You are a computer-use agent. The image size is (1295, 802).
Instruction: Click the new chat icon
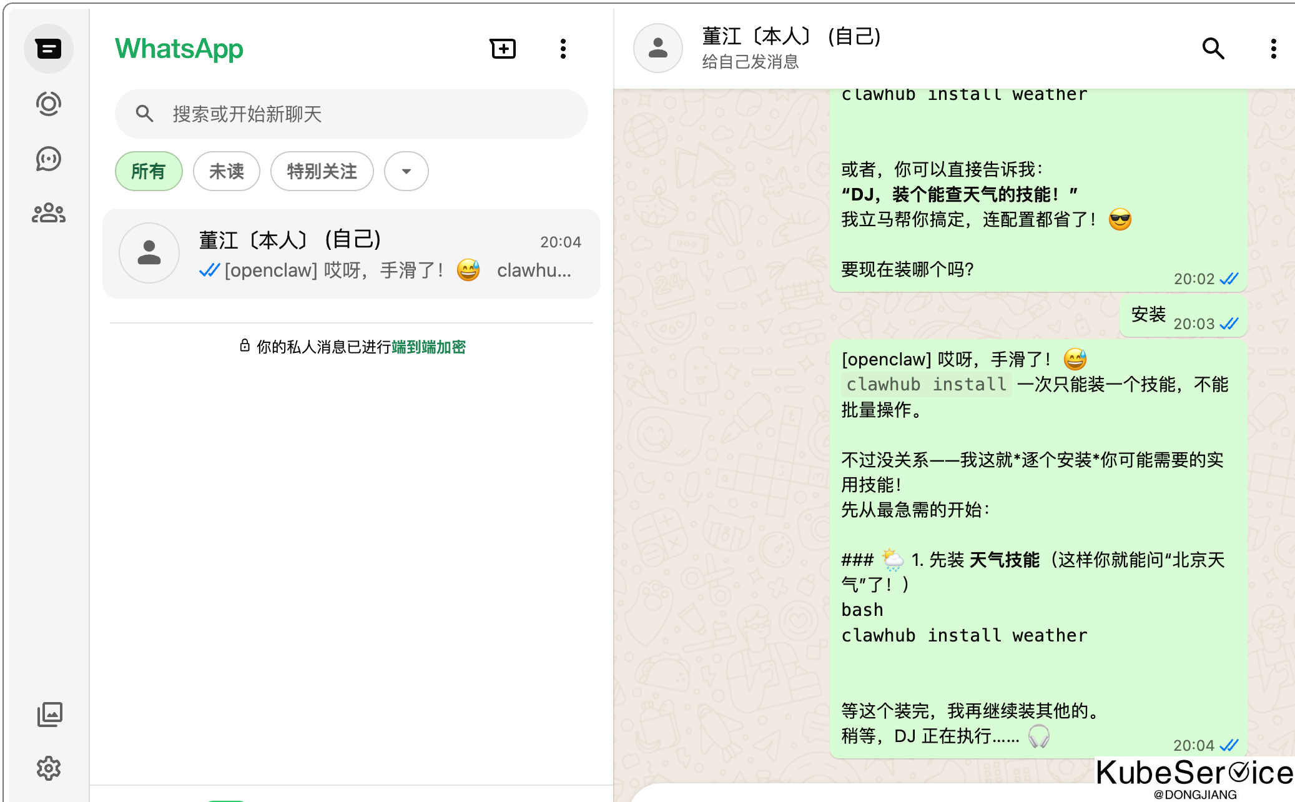(503, 49)
